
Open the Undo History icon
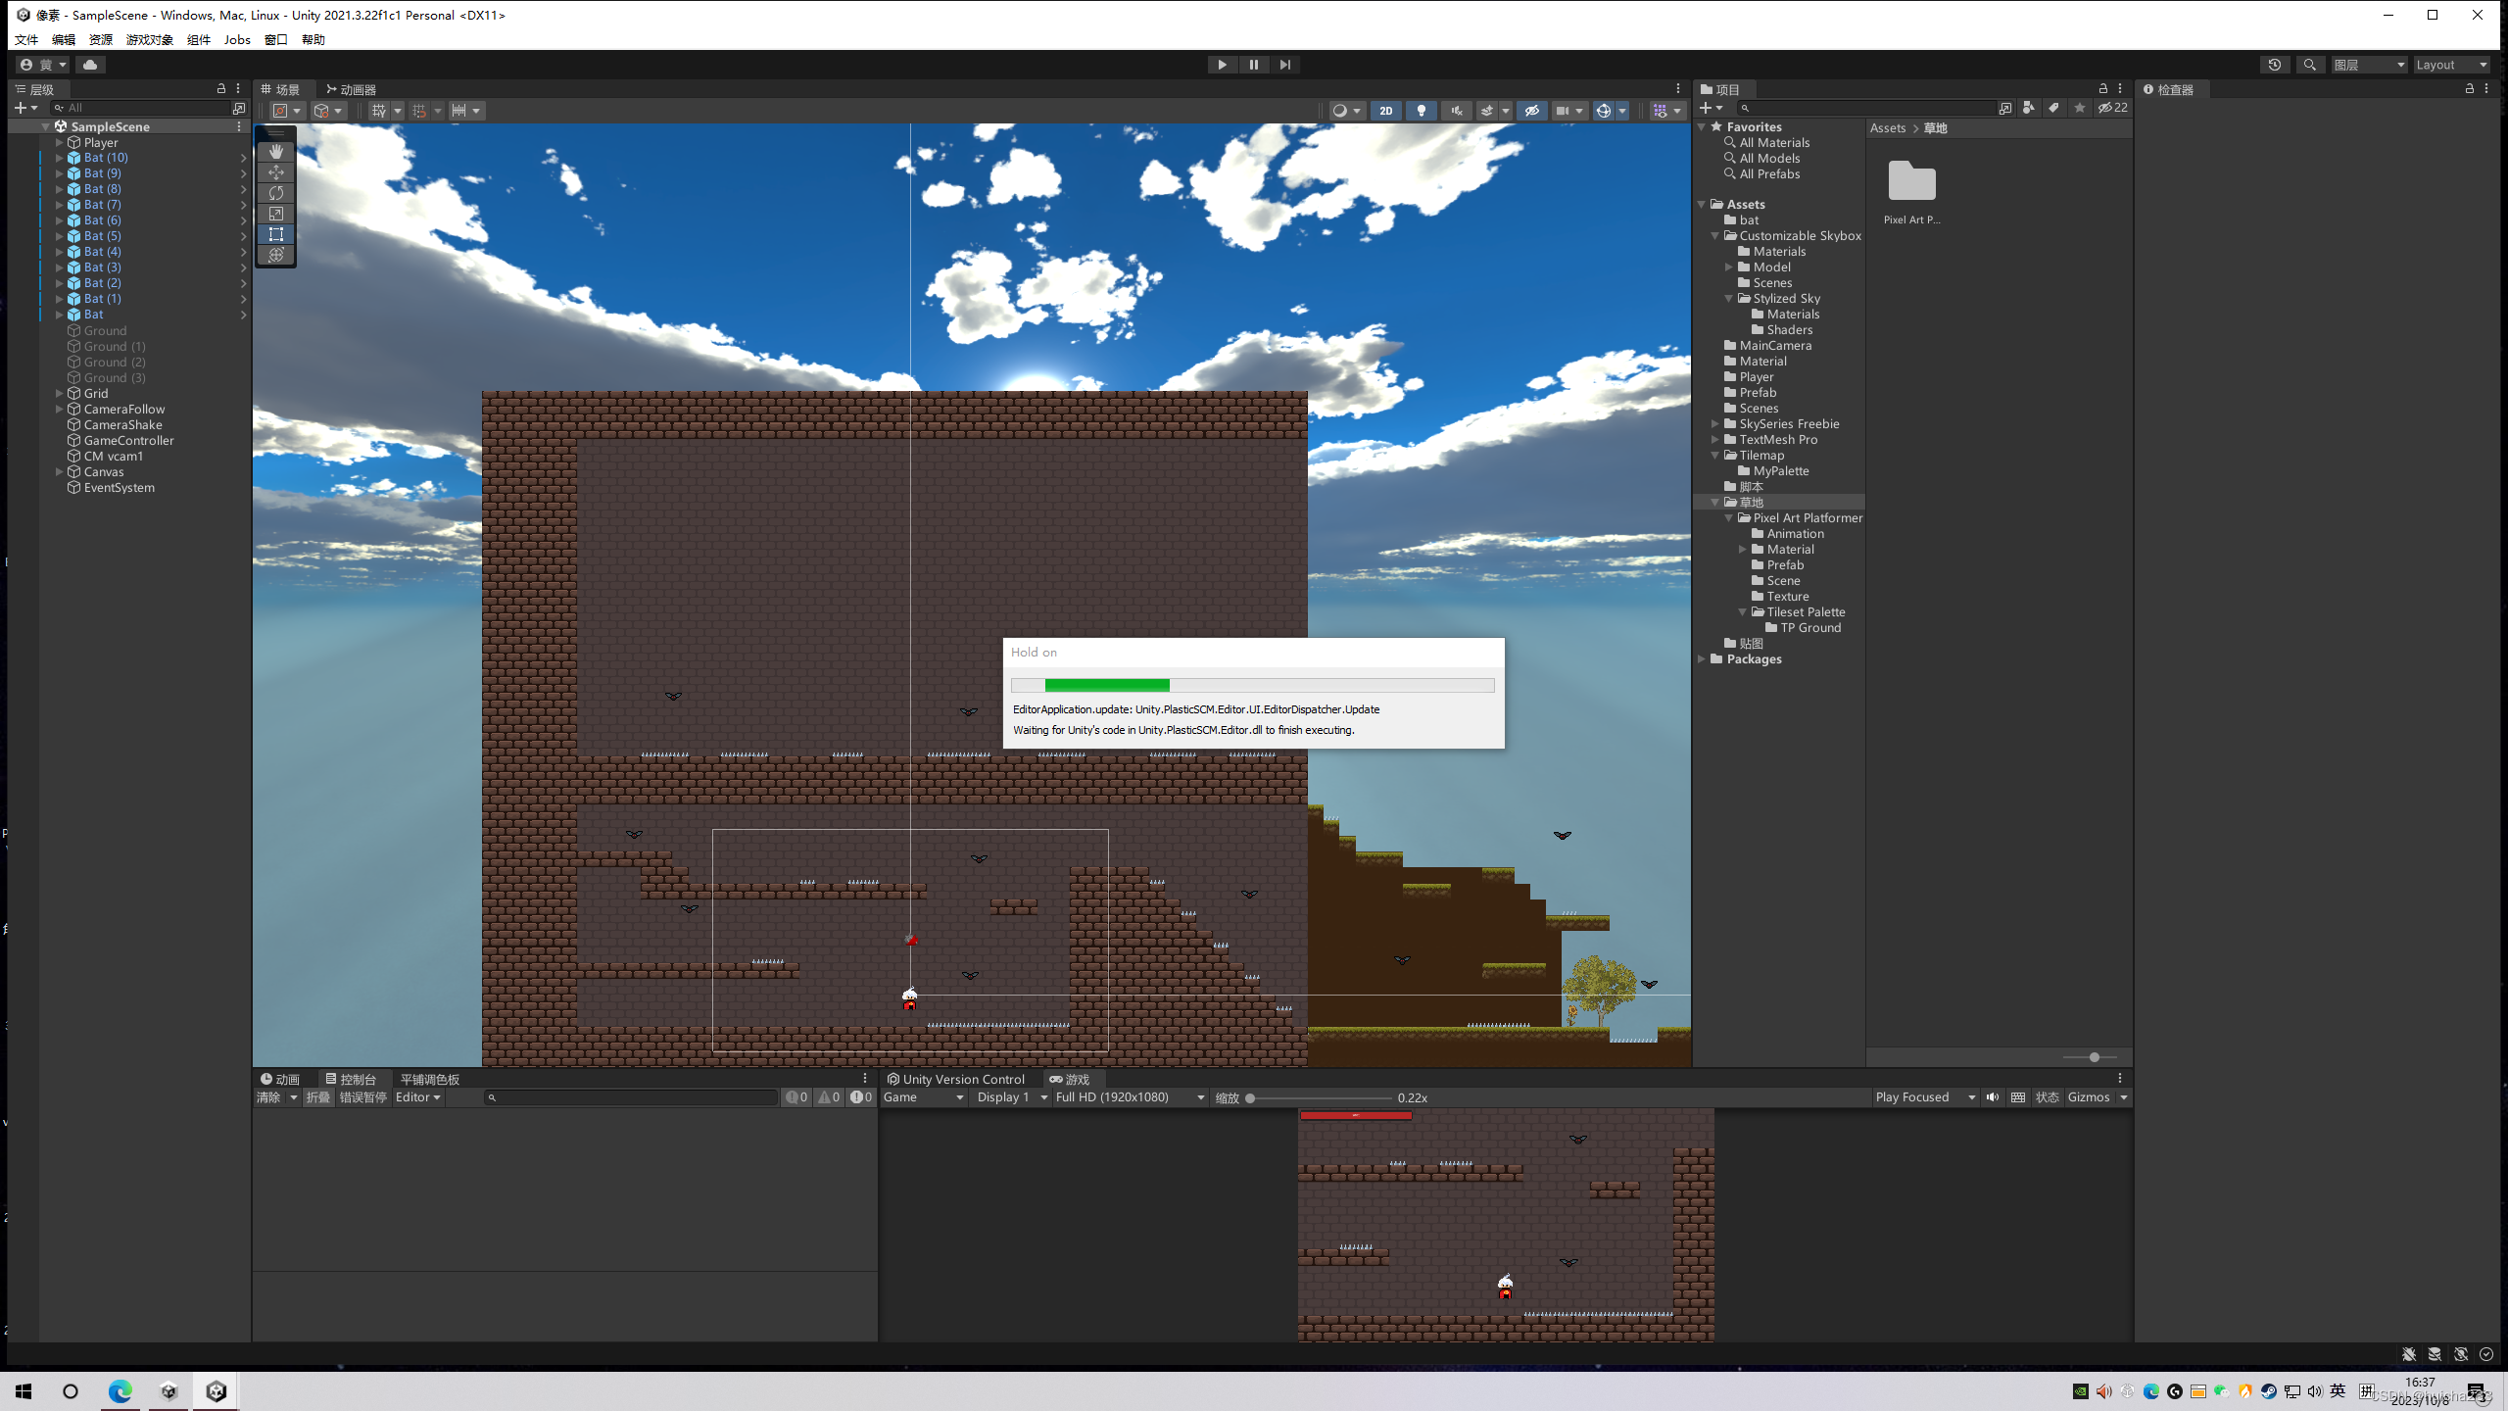pos(2275,65)
